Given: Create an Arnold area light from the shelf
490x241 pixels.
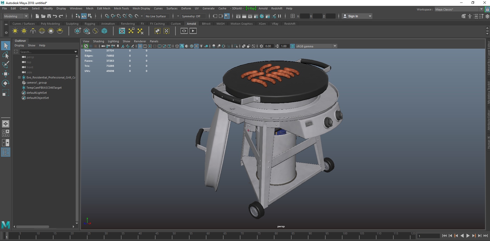Looking at the screenshot, I should [15, 31].
